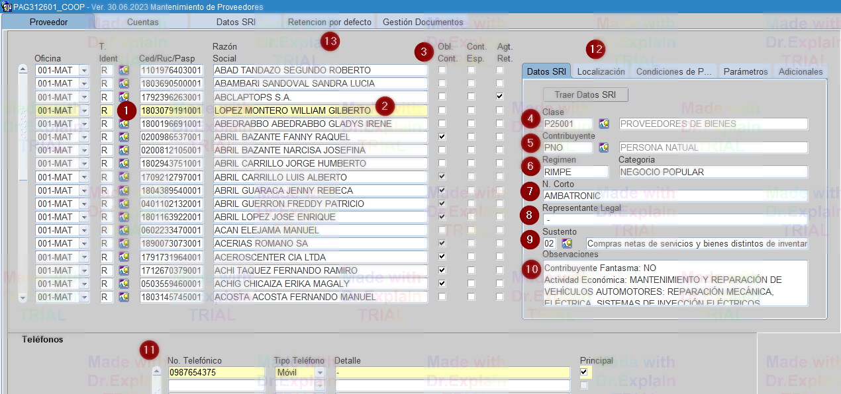Toggle Agt. Ret. checkbox for ABCLAPTOPS S.A.

tap(500, 97)
